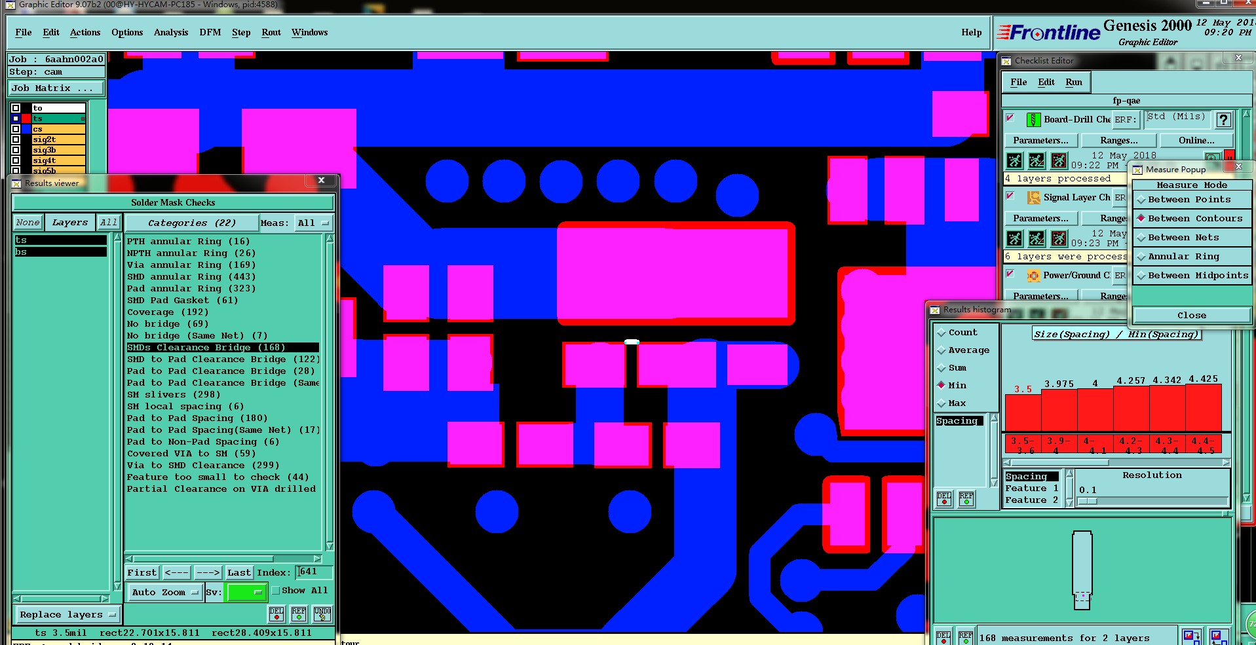Viewport: 1256px width, 645px height.
Task: Click the first histogram icon at bottom-right of Results histogram
Action: [1192, 636]
